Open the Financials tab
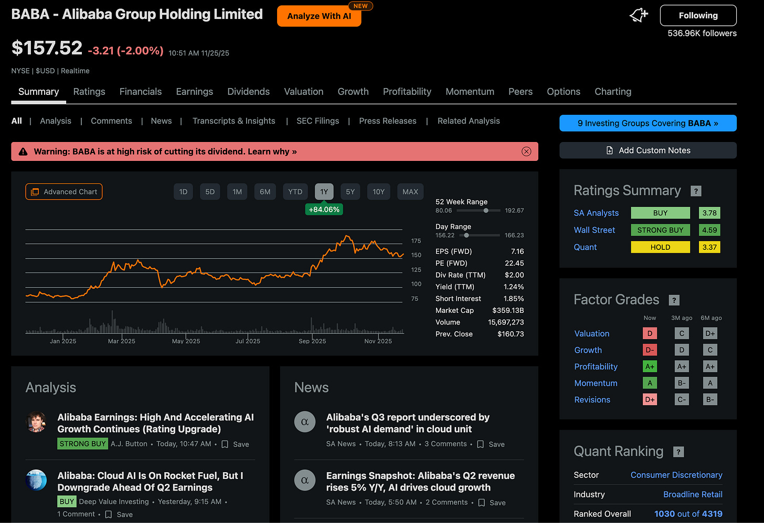Image resolution: width=764 pixels, height=523 pixels. [141, 92]
